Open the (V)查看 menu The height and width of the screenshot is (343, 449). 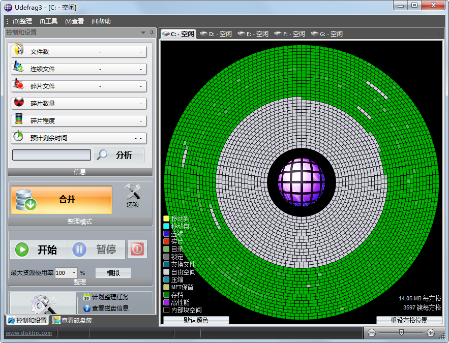pyautogui.click(x=74, y=21)
